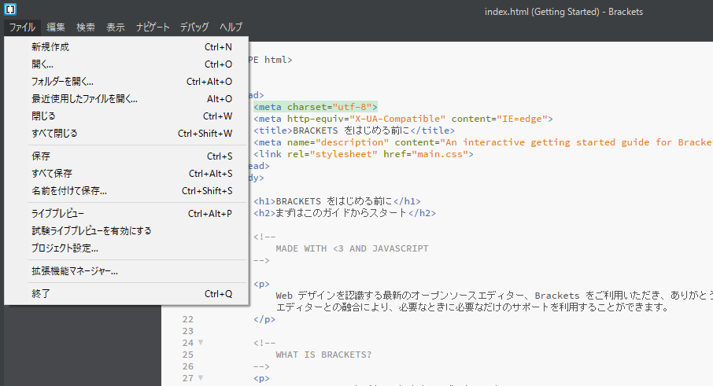Screen dimensions: 713x386
Task: Open the ナビゲート menu
Action: (153, 28)
